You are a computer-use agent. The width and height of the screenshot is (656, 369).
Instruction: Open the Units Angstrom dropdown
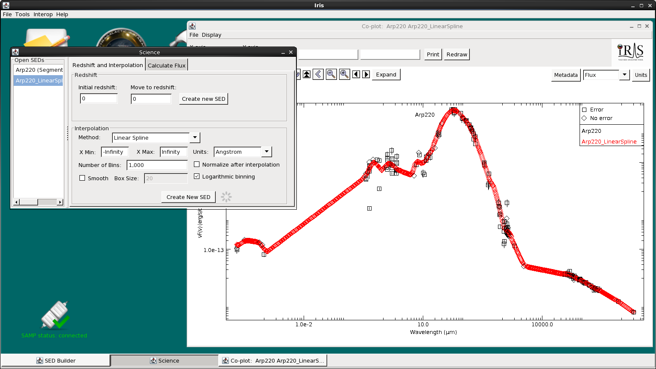266,152
